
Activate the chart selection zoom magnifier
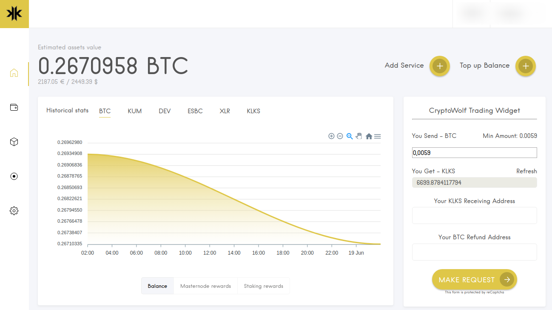(350, 136)
